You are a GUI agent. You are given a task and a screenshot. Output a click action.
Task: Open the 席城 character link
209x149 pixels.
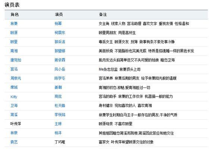pos(14,88)
